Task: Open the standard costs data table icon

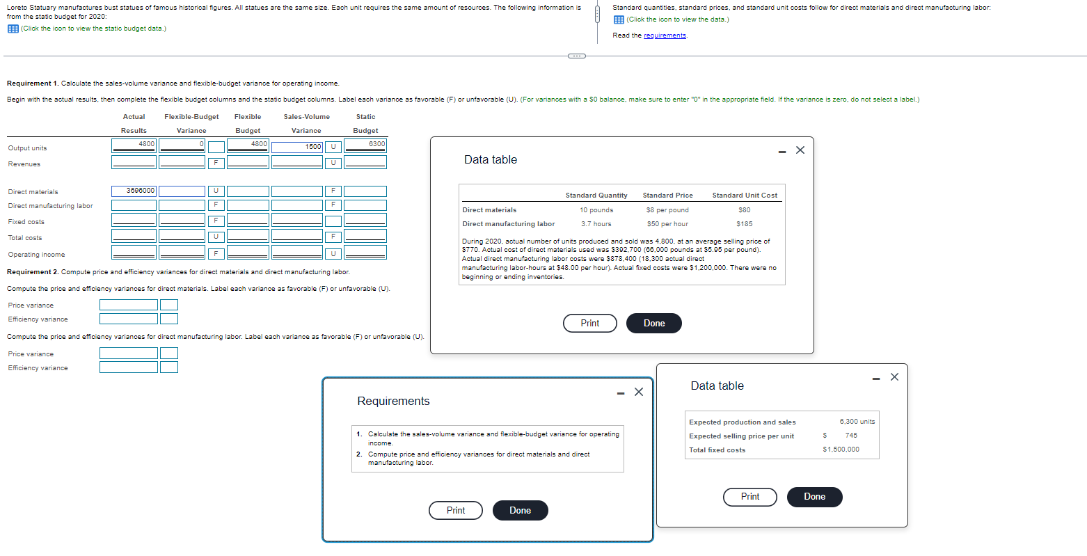Action: (x=619, y=19)
